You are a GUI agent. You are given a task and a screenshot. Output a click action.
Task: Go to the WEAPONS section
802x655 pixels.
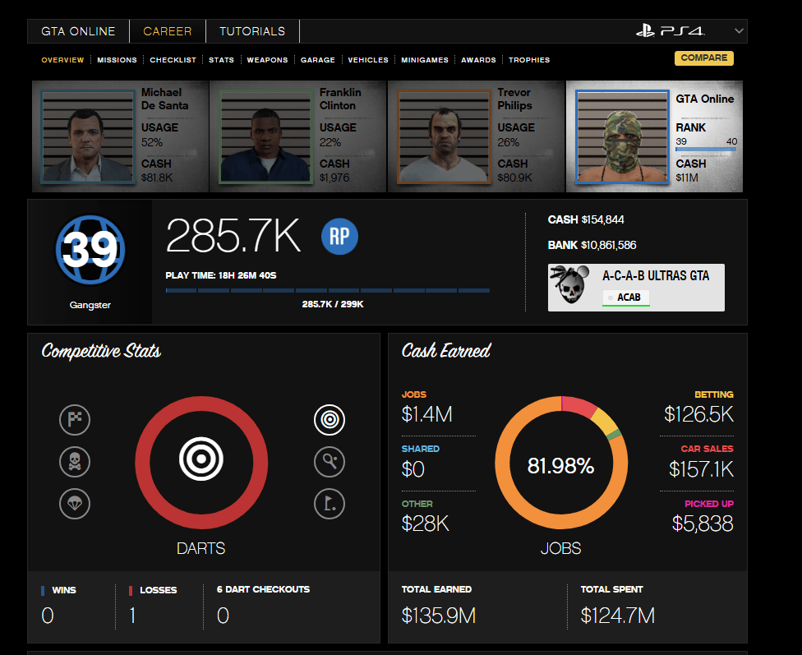(x=268, y=60)
